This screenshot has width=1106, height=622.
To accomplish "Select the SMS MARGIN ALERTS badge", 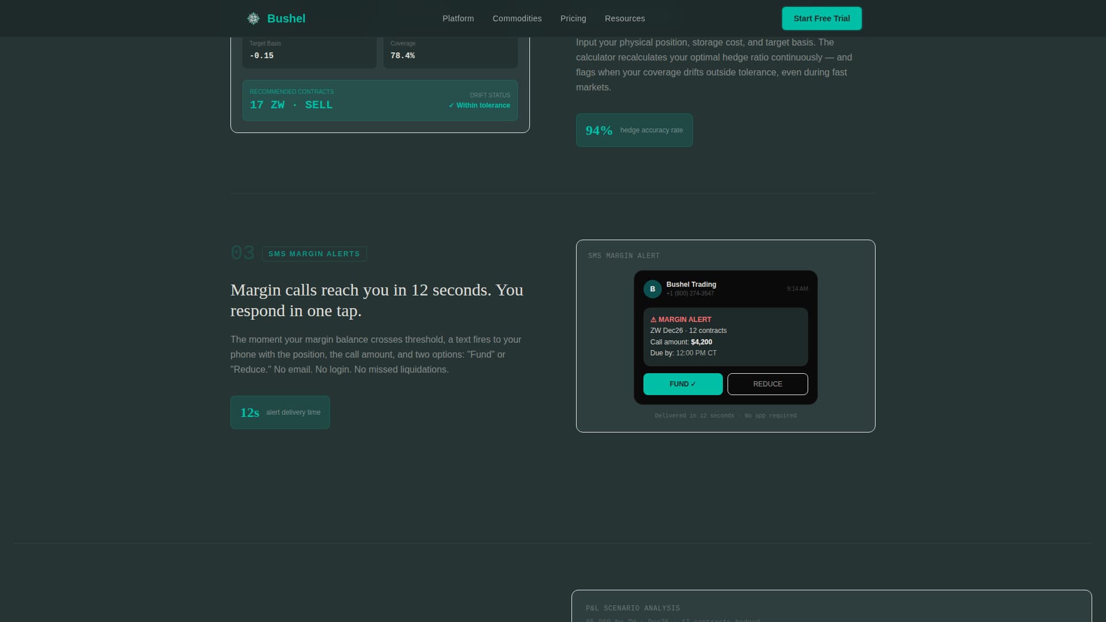I will [314, 254].
